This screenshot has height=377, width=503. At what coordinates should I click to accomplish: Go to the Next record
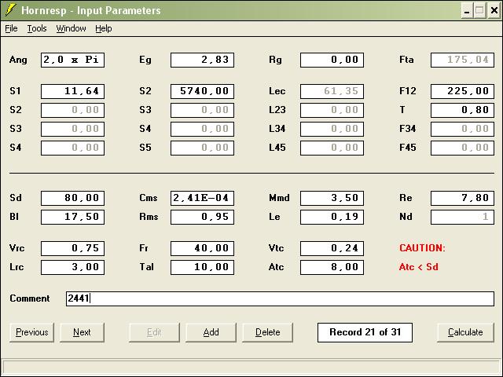pos(82,332)
